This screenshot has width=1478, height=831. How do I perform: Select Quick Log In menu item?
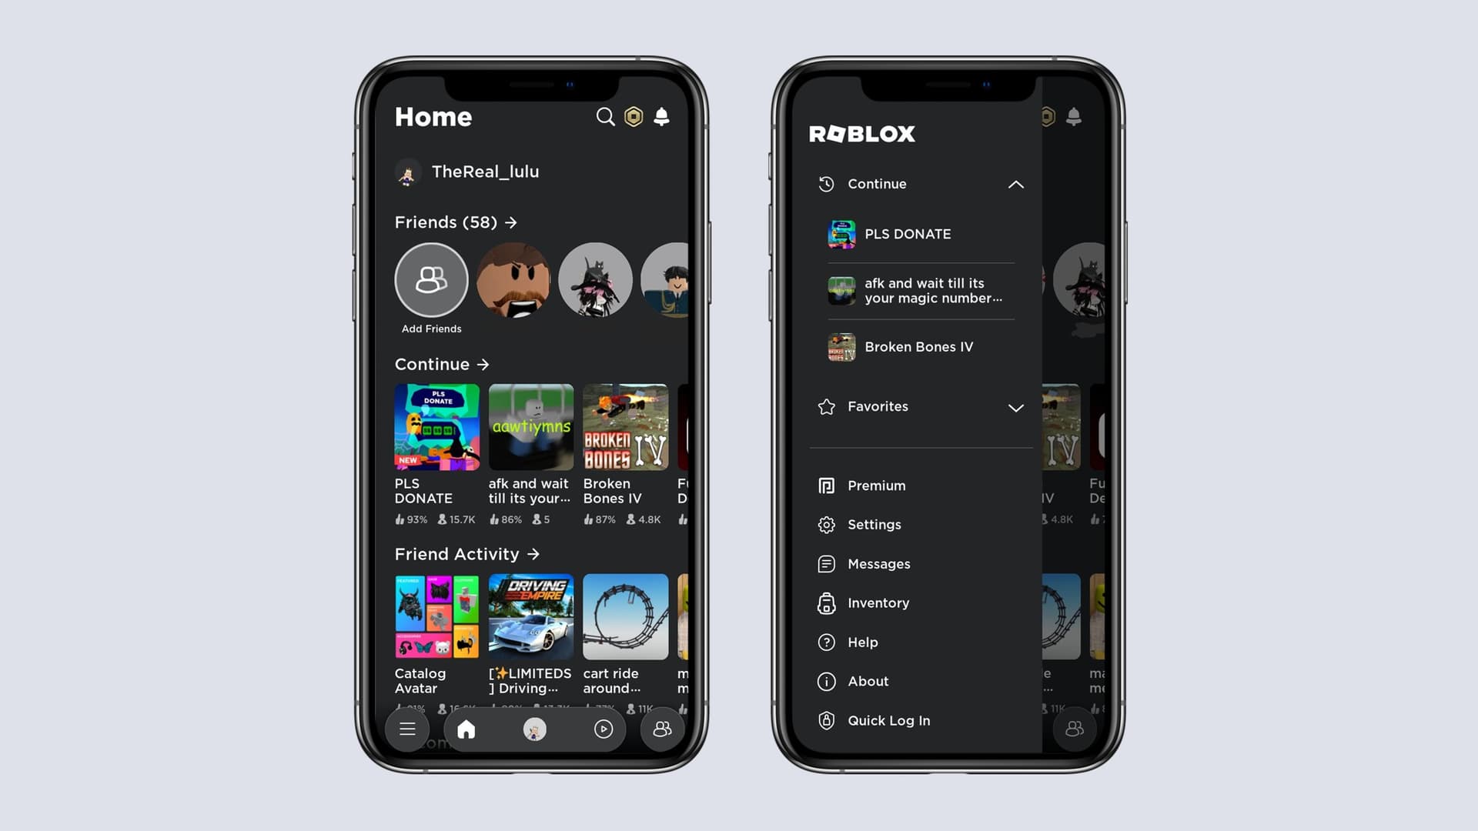point(889,720)
